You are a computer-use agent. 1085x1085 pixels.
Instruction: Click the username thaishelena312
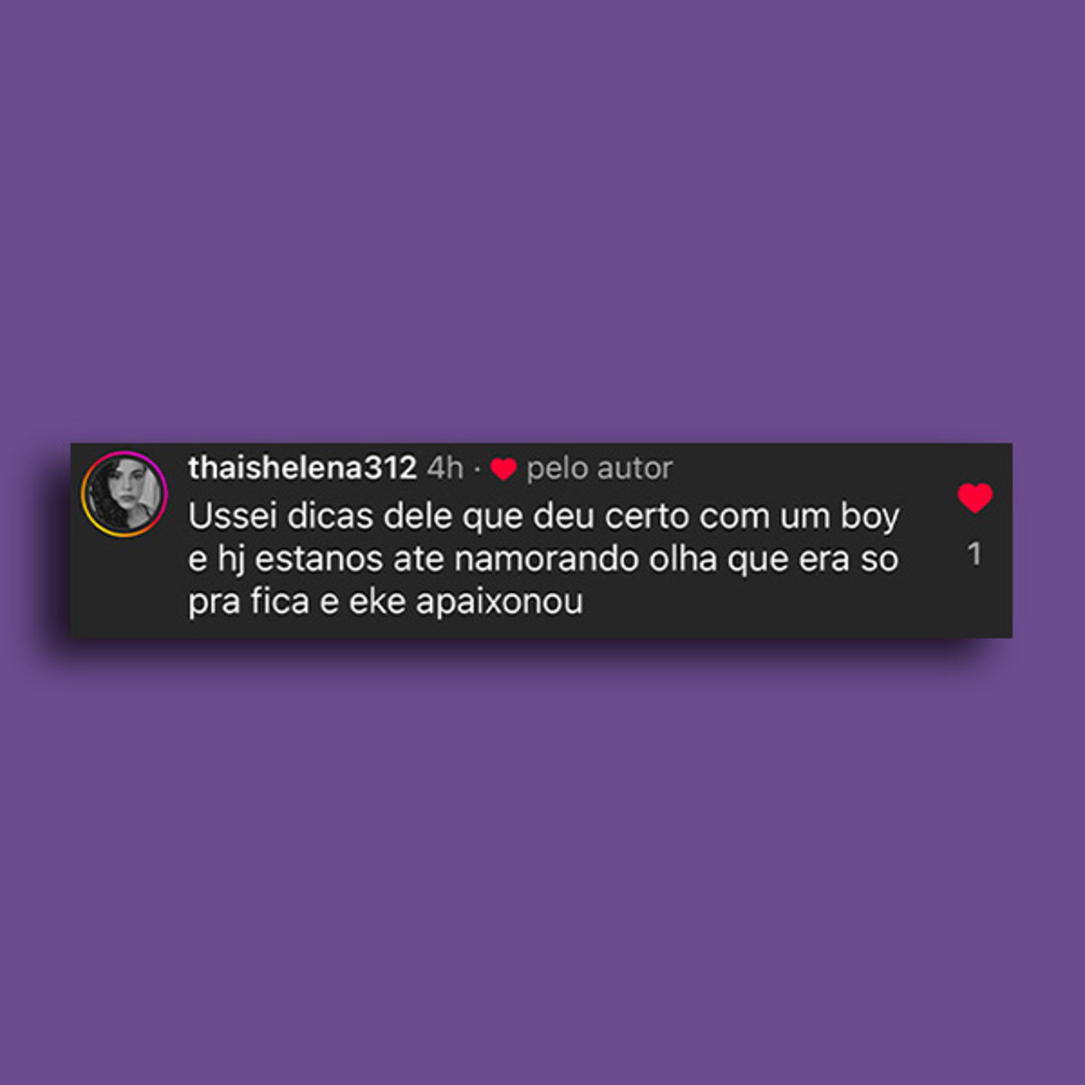(302, 468)
